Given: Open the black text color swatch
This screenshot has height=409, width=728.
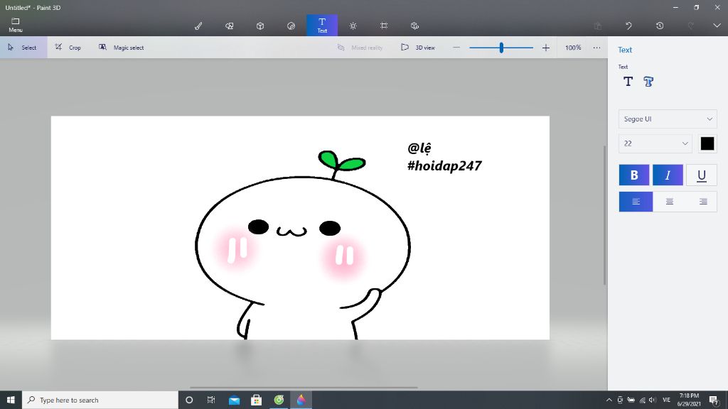Looking at the screenshot, I should click(707, 143).
